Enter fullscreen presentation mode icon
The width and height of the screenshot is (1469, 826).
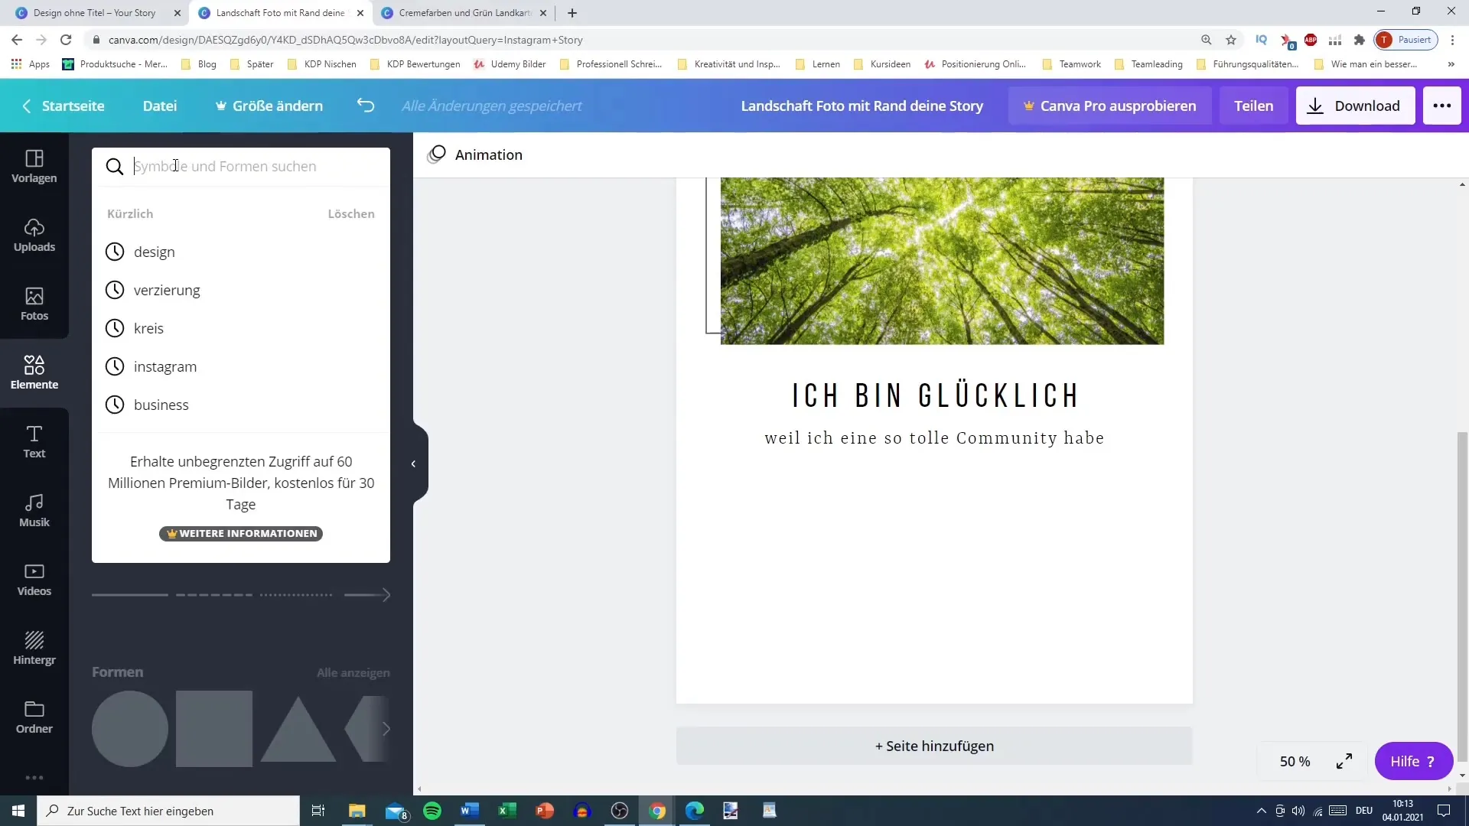(x=1344, y=761)
